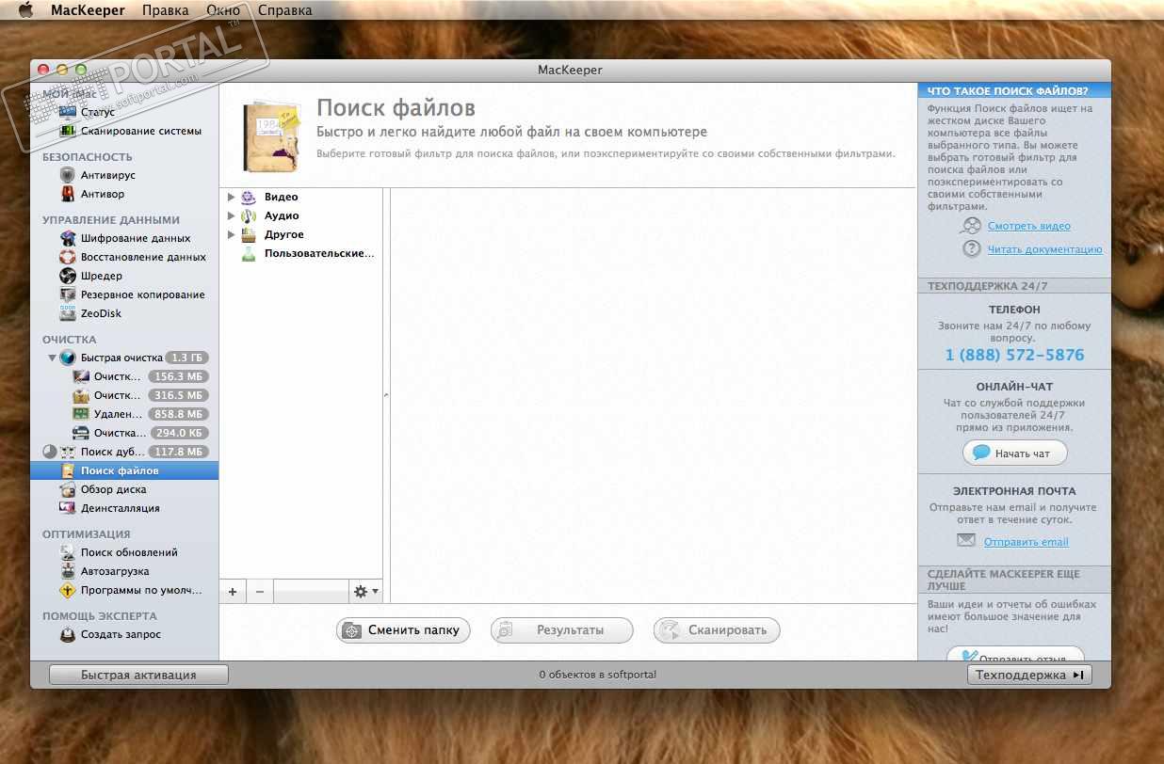Expand the Видео filter category
The height and width of the screenshot is (764, 1164).
click(x=232, y=197)
